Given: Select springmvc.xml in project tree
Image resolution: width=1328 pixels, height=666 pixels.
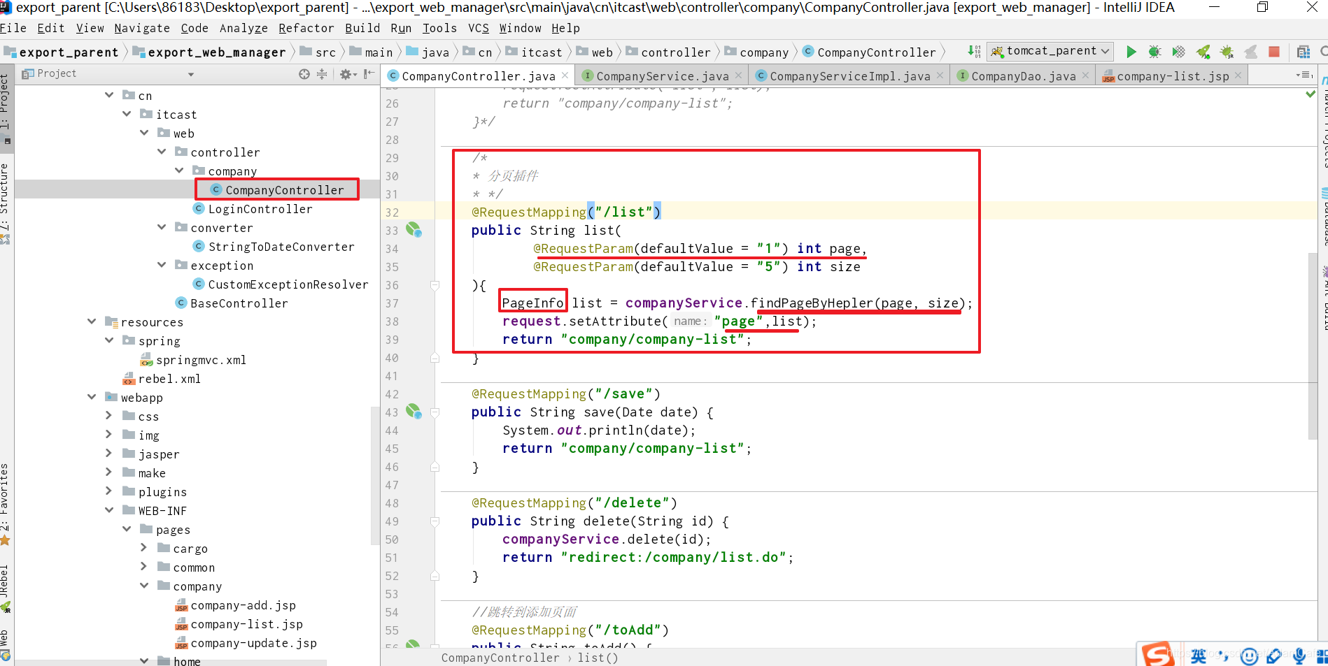Looking at the screenshot, I should [x=193, y=360].
